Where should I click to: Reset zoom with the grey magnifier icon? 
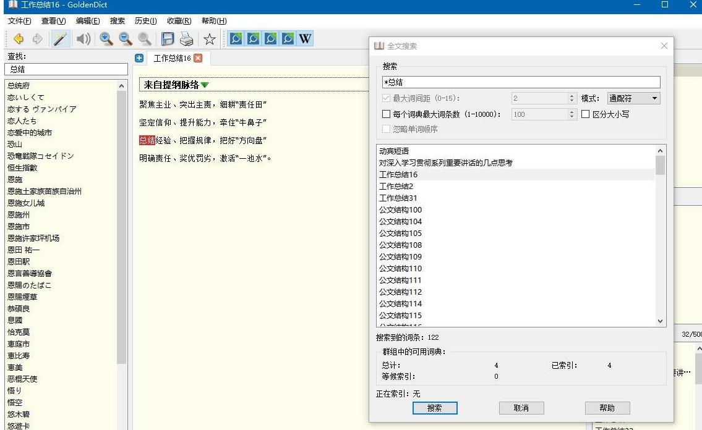(144, 39)
